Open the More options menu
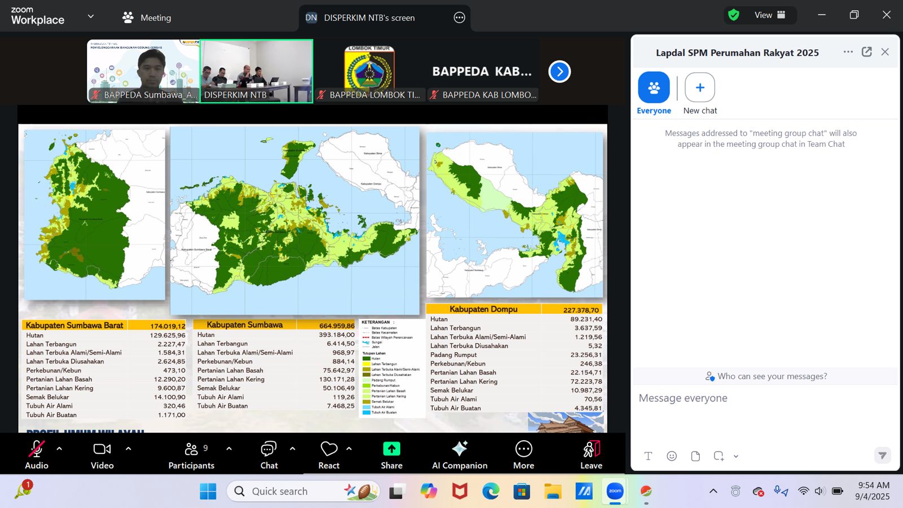903x508 pixels. pos(523,454)
